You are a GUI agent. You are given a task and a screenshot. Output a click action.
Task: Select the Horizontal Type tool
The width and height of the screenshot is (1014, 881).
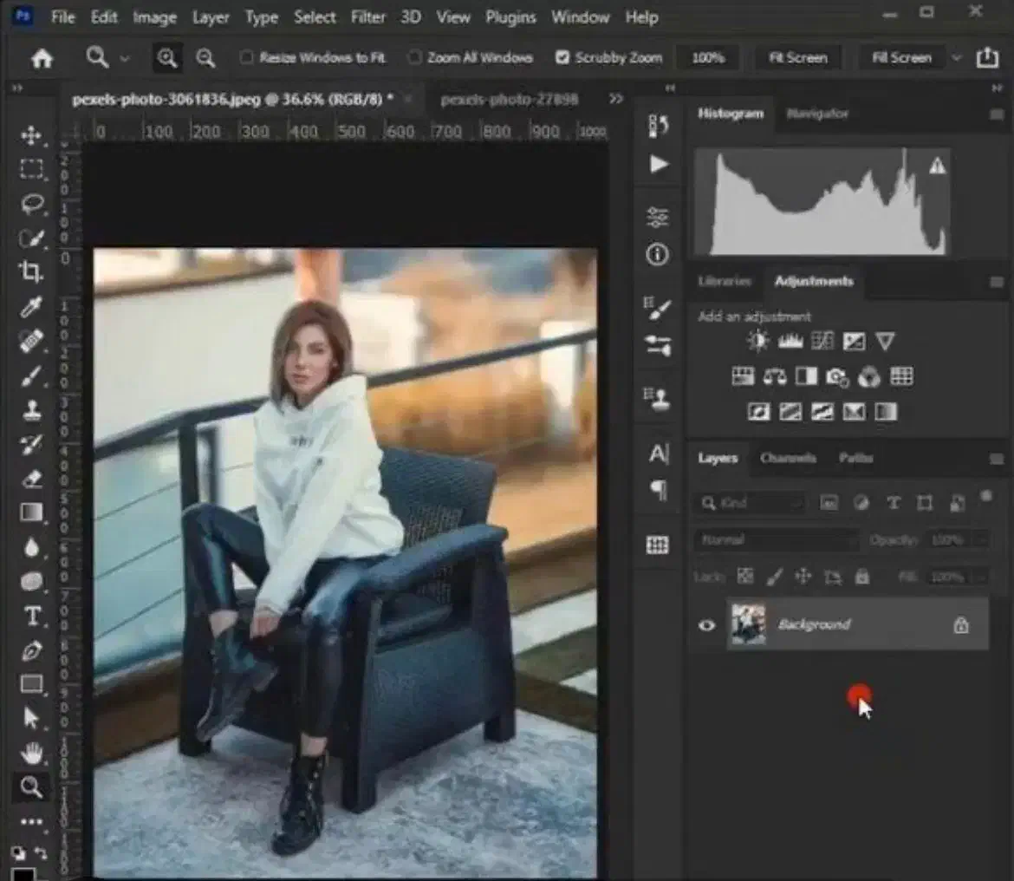click(x=32, y=617)
